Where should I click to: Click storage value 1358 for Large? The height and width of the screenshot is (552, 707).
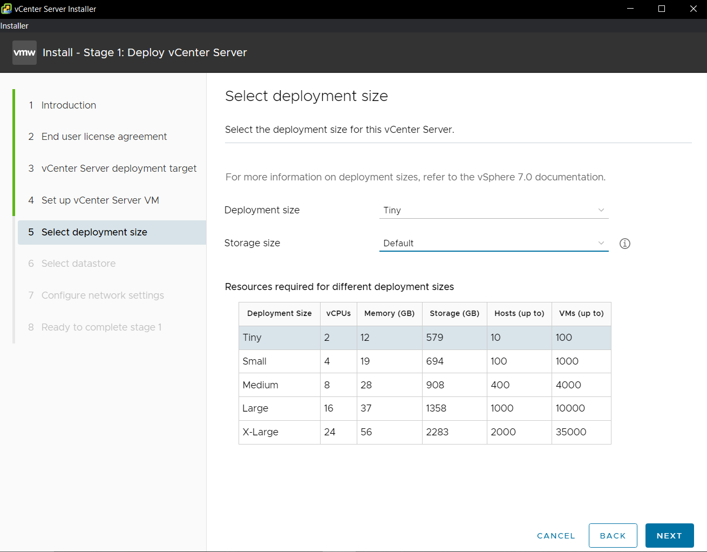[436, 408]
